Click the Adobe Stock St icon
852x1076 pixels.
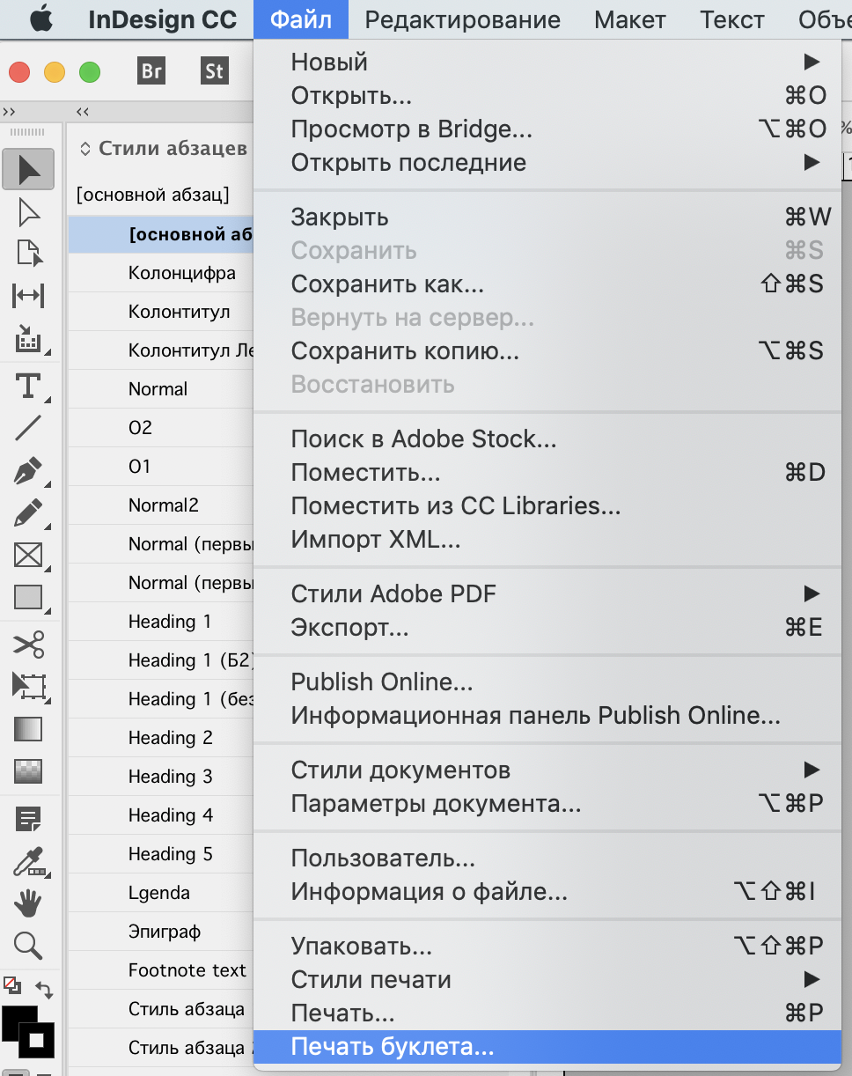click(x=213, y=70)
